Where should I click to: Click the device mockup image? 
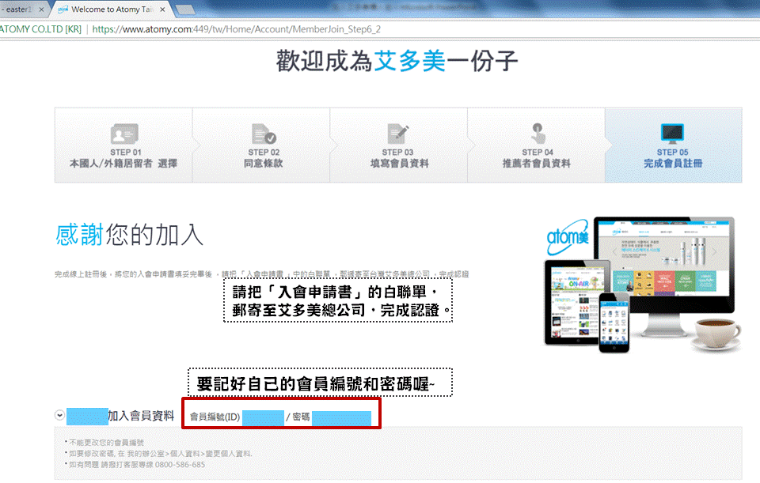(644, 285)
